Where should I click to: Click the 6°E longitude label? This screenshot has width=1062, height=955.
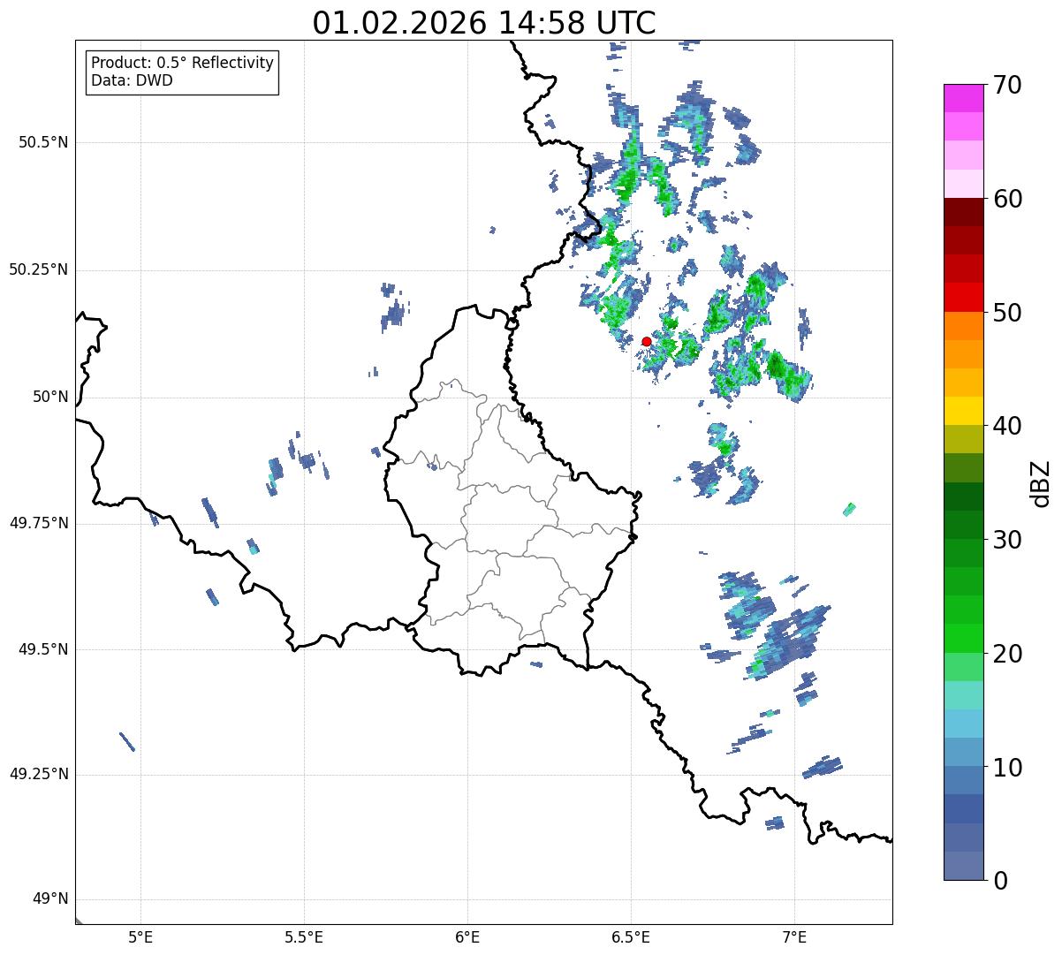tap(467, 936)
